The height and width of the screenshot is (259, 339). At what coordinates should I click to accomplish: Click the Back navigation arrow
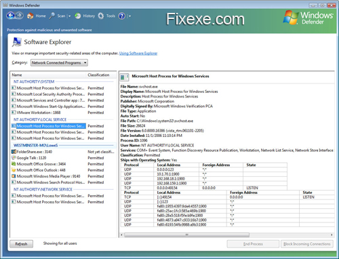[11, 16]
